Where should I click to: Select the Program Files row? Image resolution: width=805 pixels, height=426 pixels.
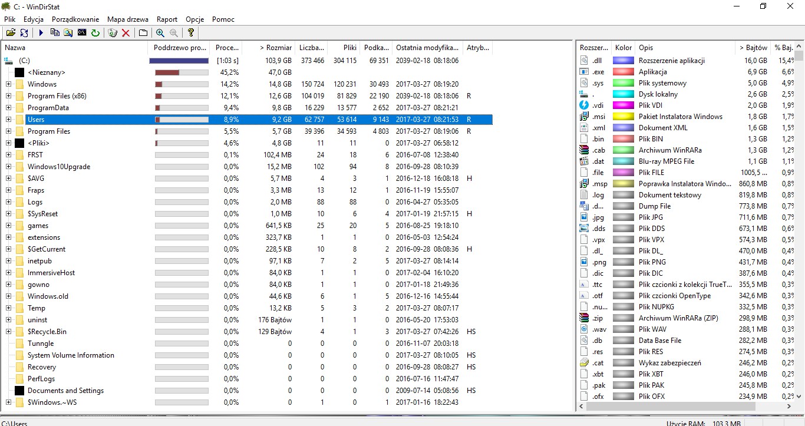[x=246, y=131]
